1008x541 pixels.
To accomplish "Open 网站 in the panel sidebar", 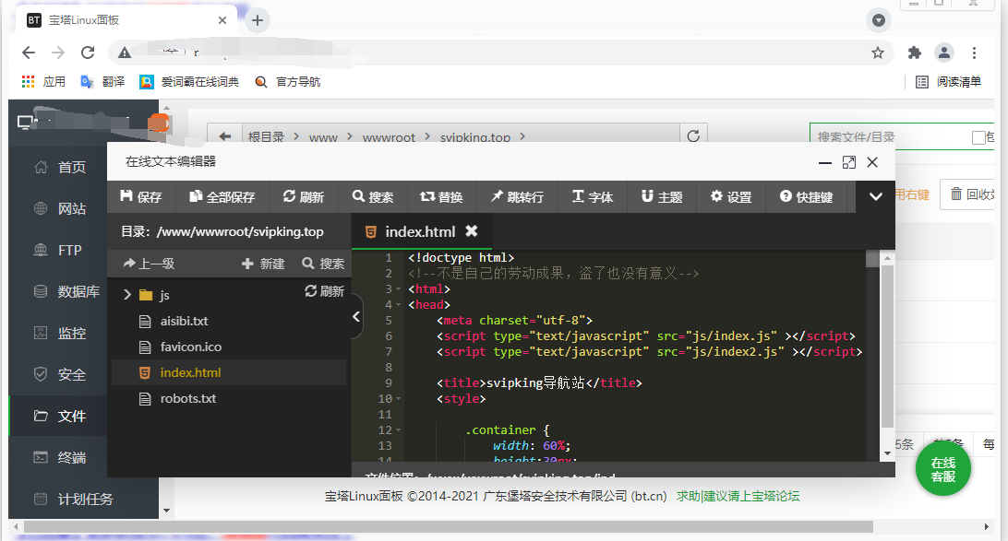I will 71,208.
